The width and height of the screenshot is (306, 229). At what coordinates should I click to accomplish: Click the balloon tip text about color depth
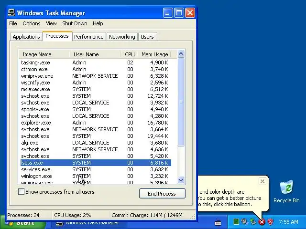229,198
